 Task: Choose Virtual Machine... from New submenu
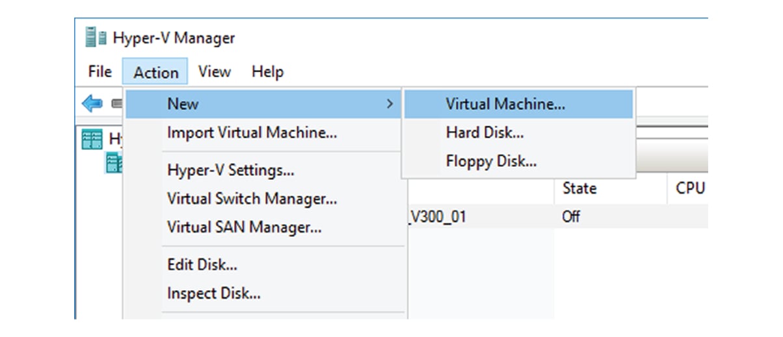click(x=518, y=104)
